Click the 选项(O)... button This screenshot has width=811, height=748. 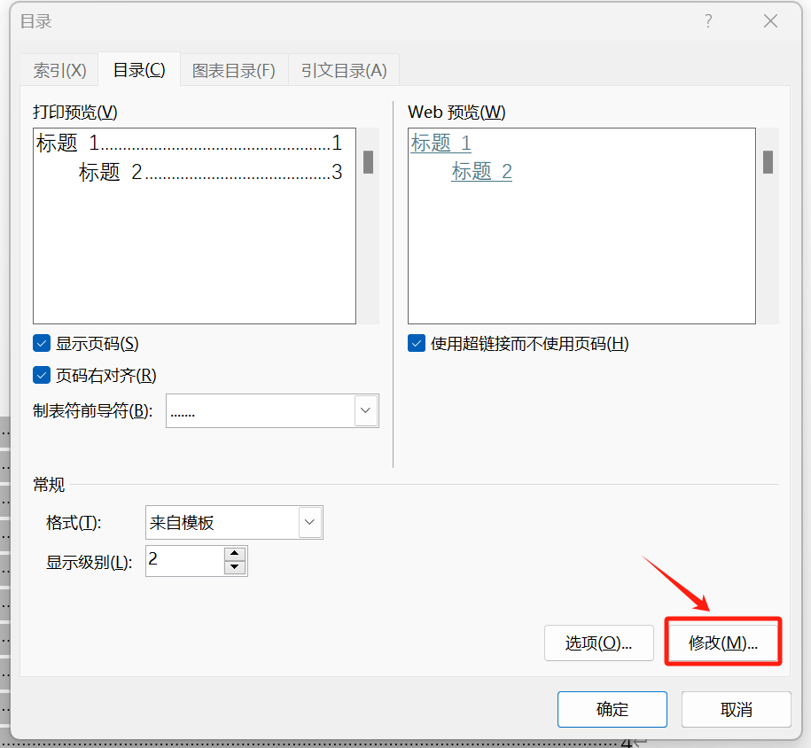(598, 643)
